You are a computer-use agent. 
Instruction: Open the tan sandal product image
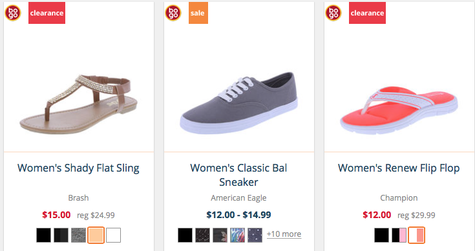pos(79,105)
